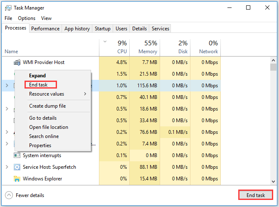Click the scrollbar up arrow
The width and height of the screenshot is (279, 207).
(273, 60)
